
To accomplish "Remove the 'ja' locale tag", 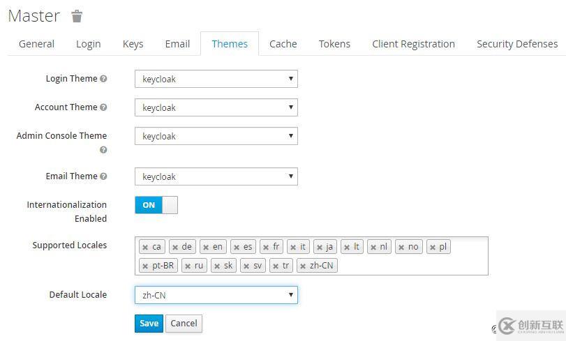I will (319, 247).
